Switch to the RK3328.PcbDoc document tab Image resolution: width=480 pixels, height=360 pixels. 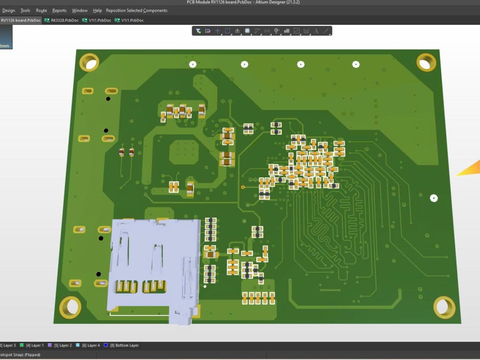pos(61,20)
